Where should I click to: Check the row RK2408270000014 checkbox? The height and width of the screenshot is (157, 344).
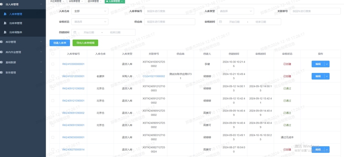pos(52,149)
